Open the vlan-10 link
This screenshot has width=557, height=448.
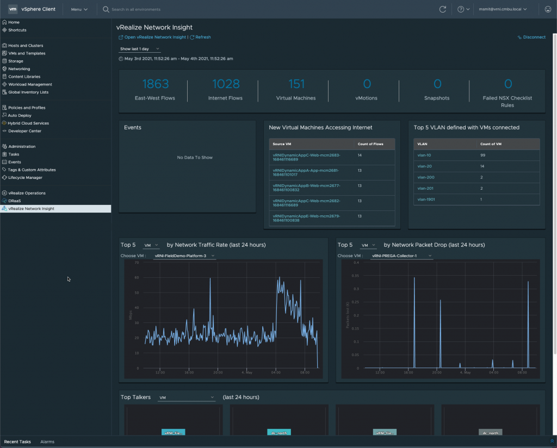click(424, 155)
